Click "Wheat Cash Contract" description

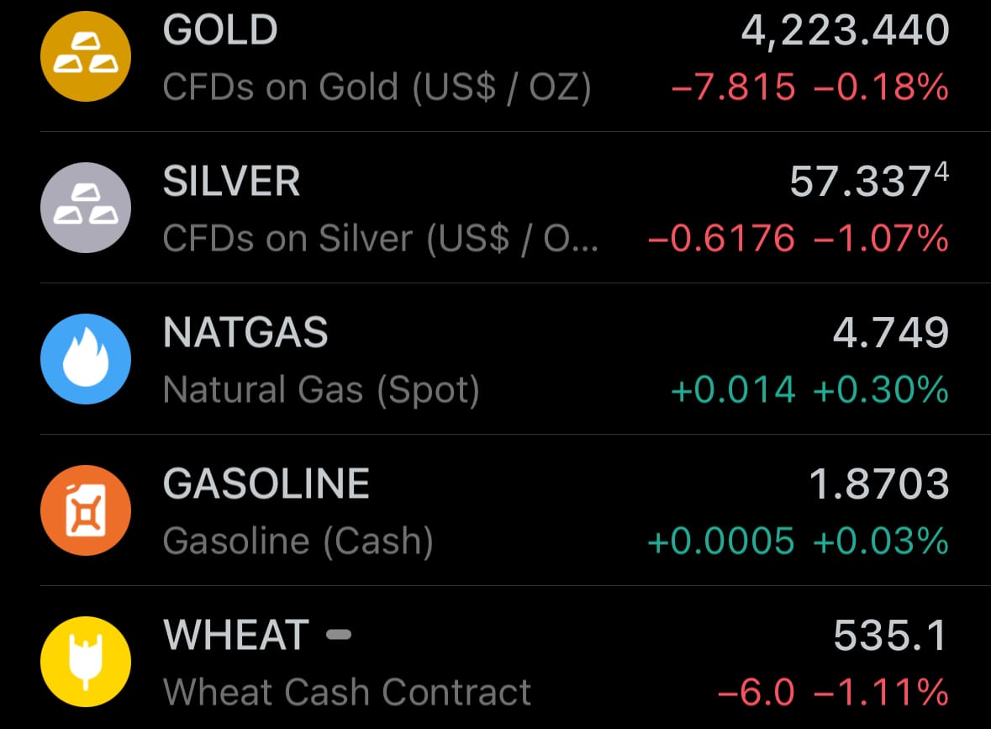(x=347, y=692)
